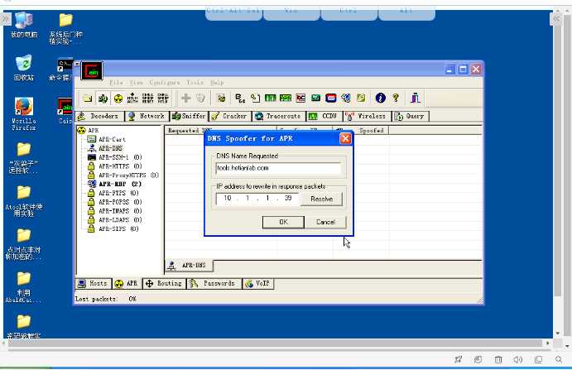Image resolution: width=572 pixels, height=370 pixels.
Task: Open the Hosts bottom tab
Action: click(x=93, y=284)
